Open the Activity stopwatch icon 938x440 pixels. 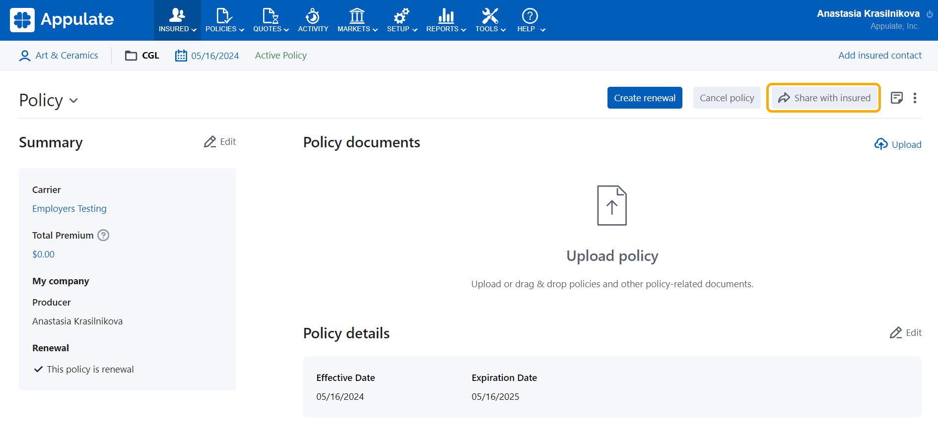(x=313, y=16)
